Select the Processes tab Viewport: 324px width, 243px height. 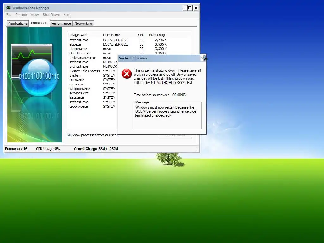[39, 23]
